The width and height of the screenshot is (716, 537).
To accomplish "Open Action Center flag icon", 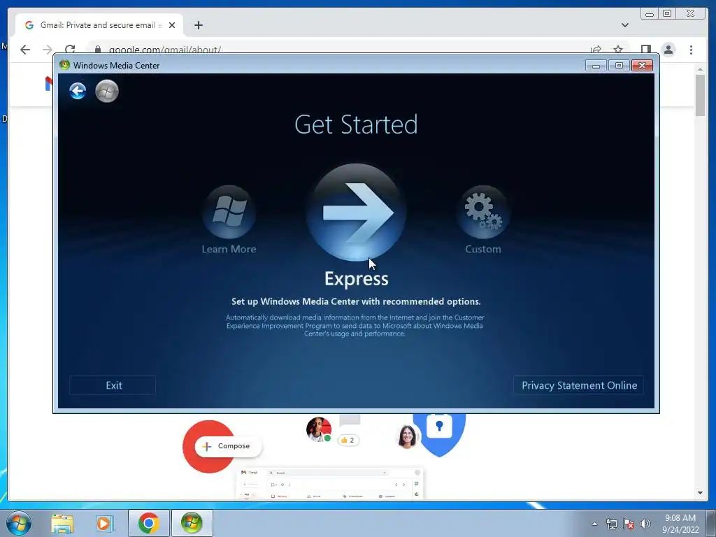I will pyautogui.click(x=629, y=524).
